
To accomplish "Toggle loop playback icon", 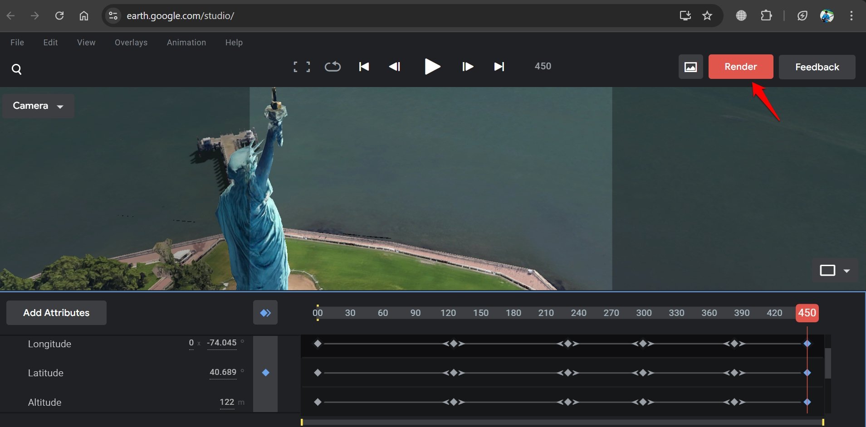I will [x=333, y=67].
